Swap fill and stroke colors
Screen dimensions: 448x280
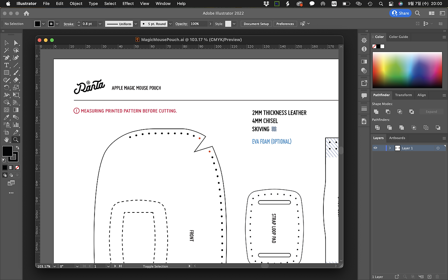pyautogui.click(x=17, y=148)
